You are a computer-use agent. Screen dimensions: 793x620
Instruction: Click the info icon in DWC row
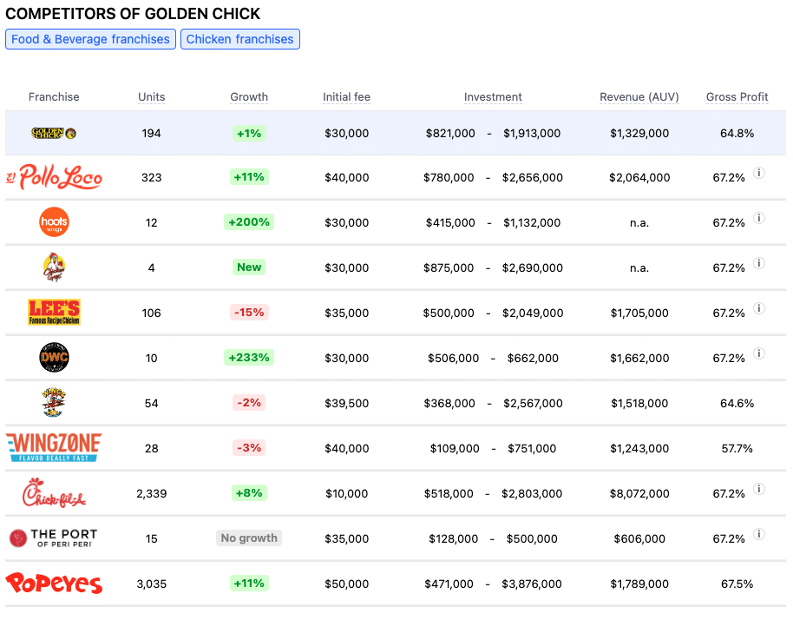(758, 353)
